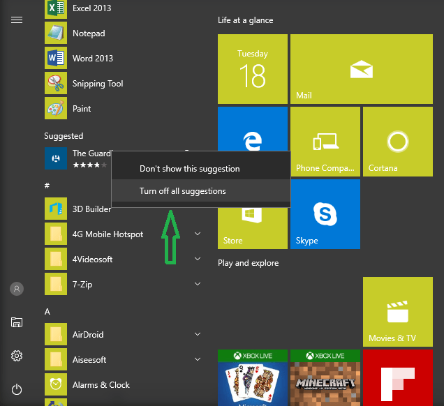This screenshot has width=444, height=406.
Task: Click the A alphabet section header
Action: [x=47, y=312]
